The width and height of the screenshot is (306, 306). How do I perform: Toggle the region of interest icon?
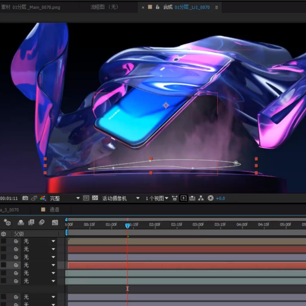pos(86,198)
